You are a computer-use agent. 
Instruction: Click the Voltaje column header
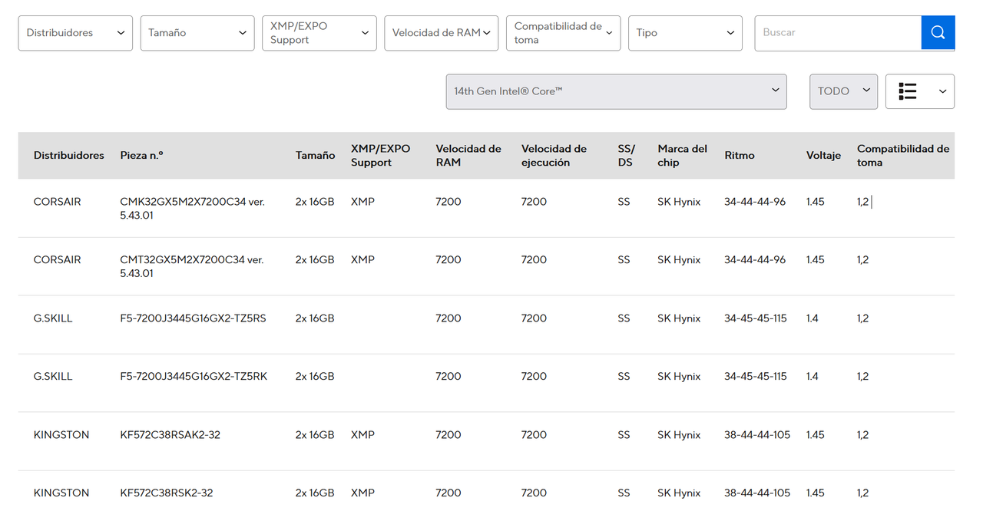[823, 156]
